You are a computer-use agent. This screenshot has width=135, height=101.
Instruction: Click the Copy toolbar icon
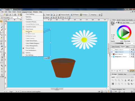13,15
